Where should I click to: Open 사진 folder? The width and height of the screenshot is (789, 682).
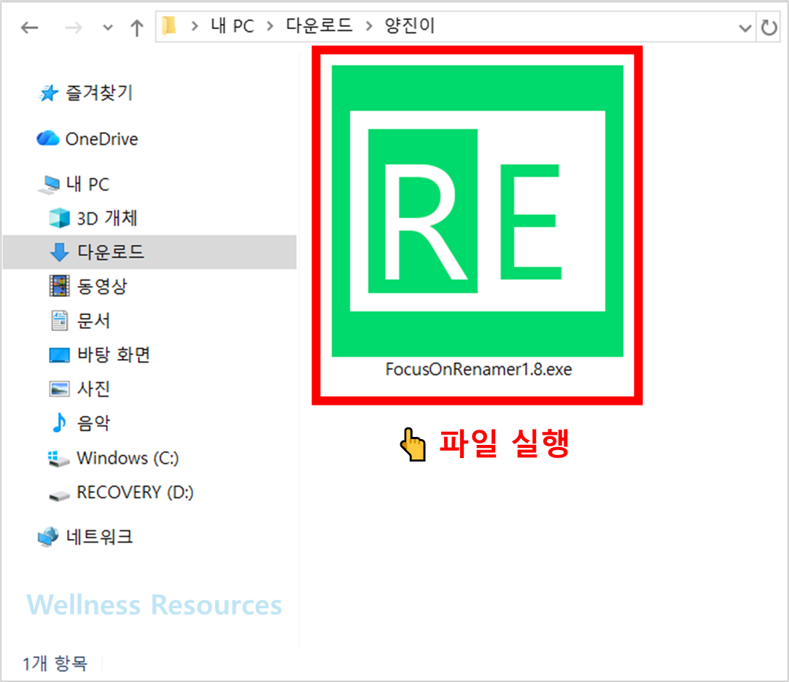[93, 389]
